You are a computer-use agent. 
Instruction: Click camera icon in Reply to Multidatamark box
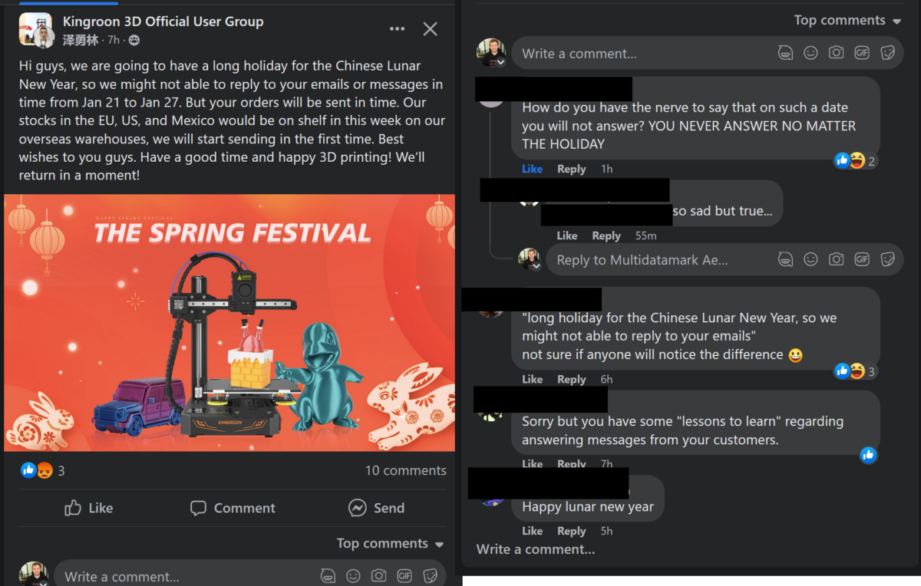pos(836,259)
